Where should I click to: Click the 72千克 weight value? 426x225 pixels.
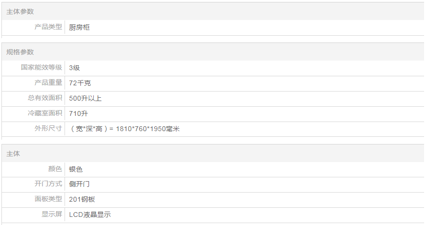pyautogui.click(x=80, y=83)
